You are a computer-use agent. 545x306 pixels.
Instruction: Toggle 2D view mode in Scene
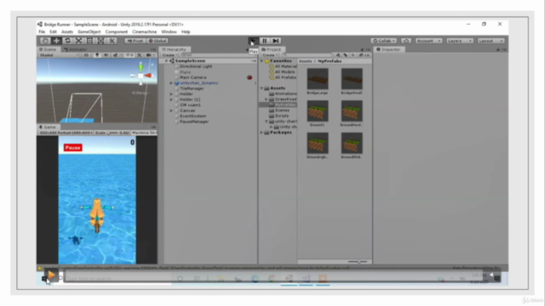coord(86,55)
